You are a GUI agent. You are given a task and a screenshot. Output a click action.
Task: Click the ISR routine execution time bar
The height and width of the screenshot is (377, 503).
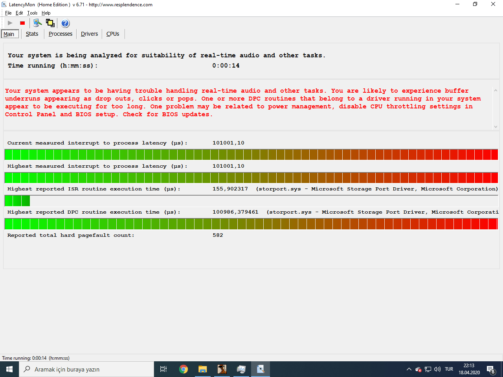pos(251,201)
